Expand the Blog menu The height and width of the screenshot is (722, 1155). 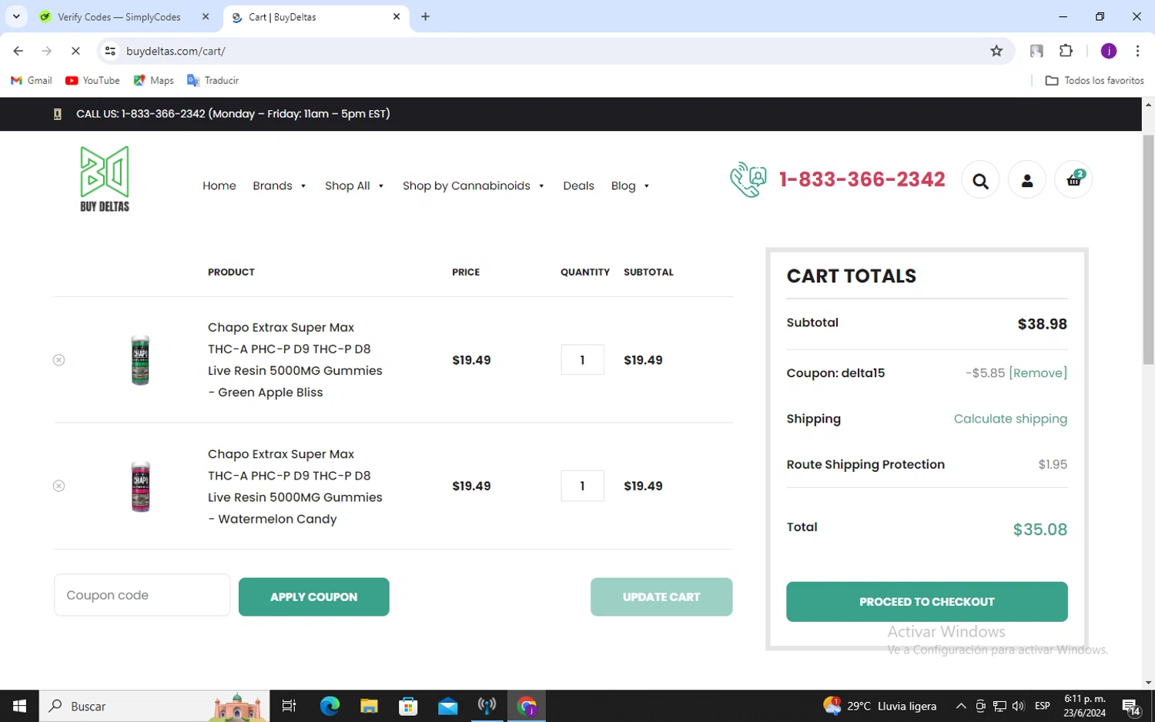[x=630, y=186]
